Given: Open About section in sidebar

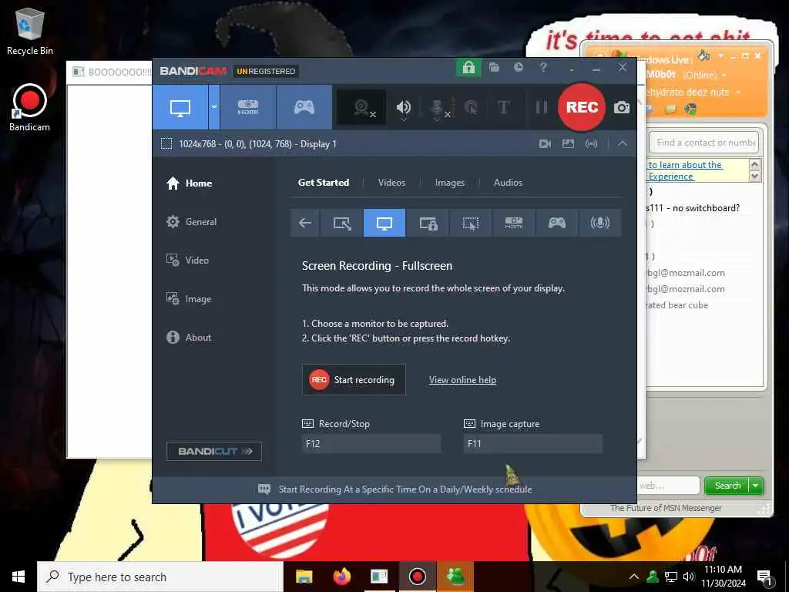Looking at the screenshot, I should [x=189, y=338].
